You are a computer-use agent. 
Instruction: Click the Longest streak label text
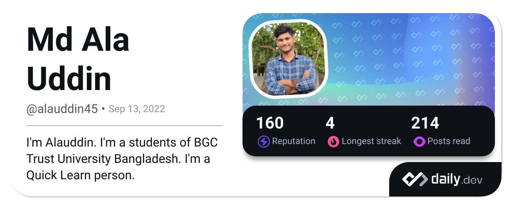[x=371, y=141]
